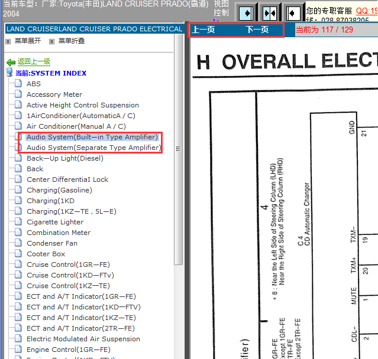The height and width of the screenshot is (359, 378).
Task: Click the document icon beside ABS
Action: coord(18,83)
